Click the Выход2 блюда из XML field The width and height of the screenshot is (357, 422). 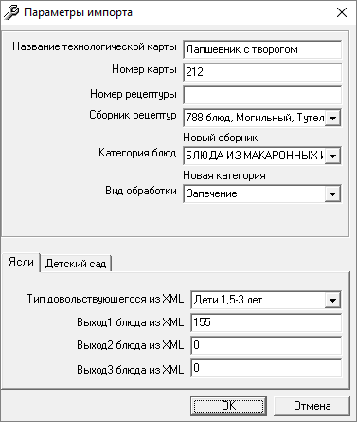pyautogui.click(x=266, y=345)
